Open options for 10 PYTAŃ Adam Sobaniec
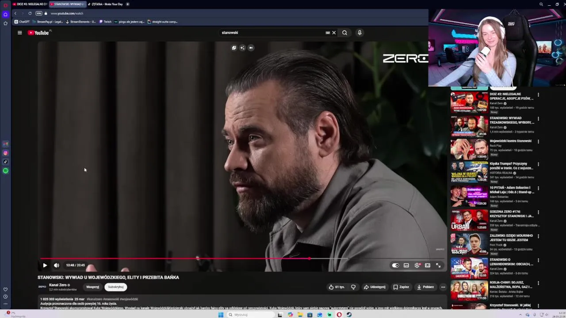 (538, 189)
